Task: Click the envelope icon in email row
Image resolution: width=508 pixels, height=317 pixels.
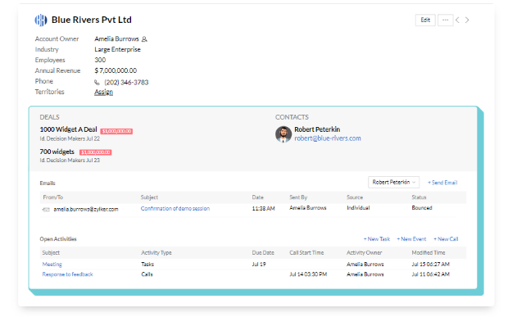Action: point(46,210)
